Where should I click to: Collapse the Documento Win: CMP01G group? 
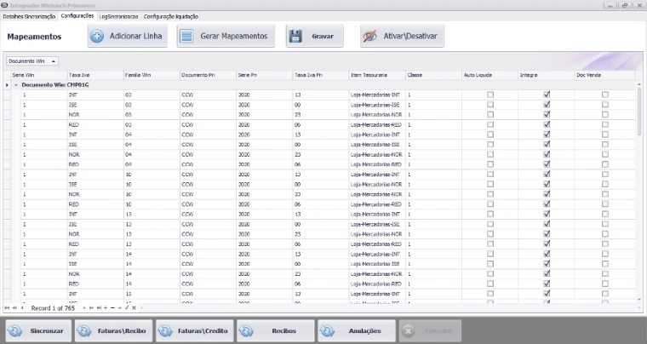tap(16, 85)
